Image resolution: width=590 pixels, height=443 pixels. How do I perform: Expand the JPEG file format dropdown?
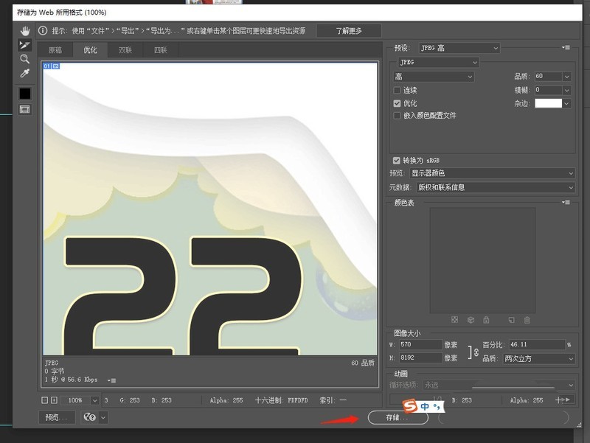[438, 63]
